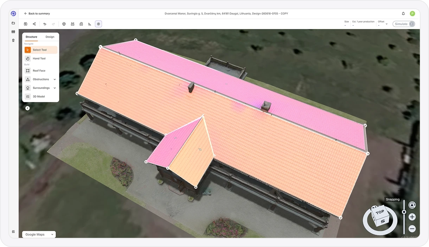429x247 pixels.
Task: Redo the last undone action
Action: tap(53, 24)
